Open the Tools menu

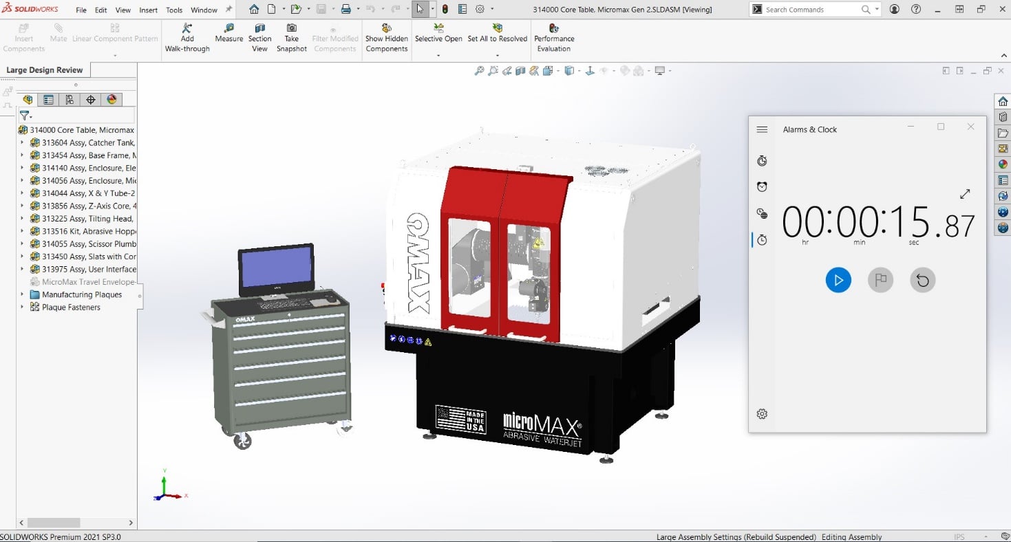pos(174,10)
